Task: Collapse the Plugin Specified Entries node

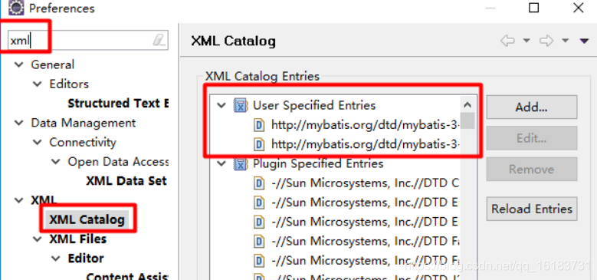Action: click(221, 164)
